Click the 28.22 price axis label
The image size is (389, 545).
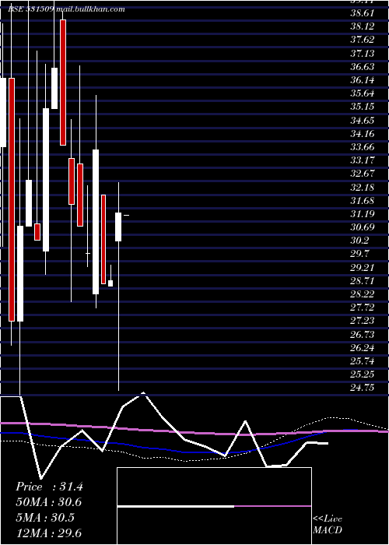363,294
